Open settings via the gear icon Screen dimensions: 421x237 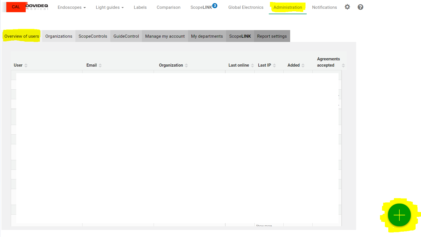tap(347, 7)
